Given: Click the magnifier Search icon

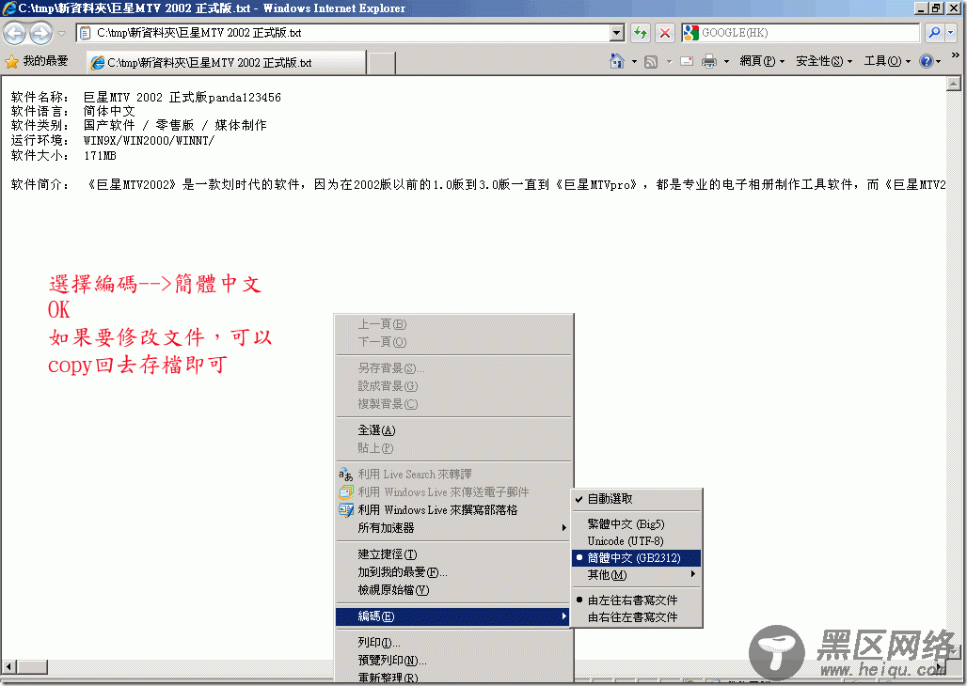Looking at the screenshot, I should [934, 33].
